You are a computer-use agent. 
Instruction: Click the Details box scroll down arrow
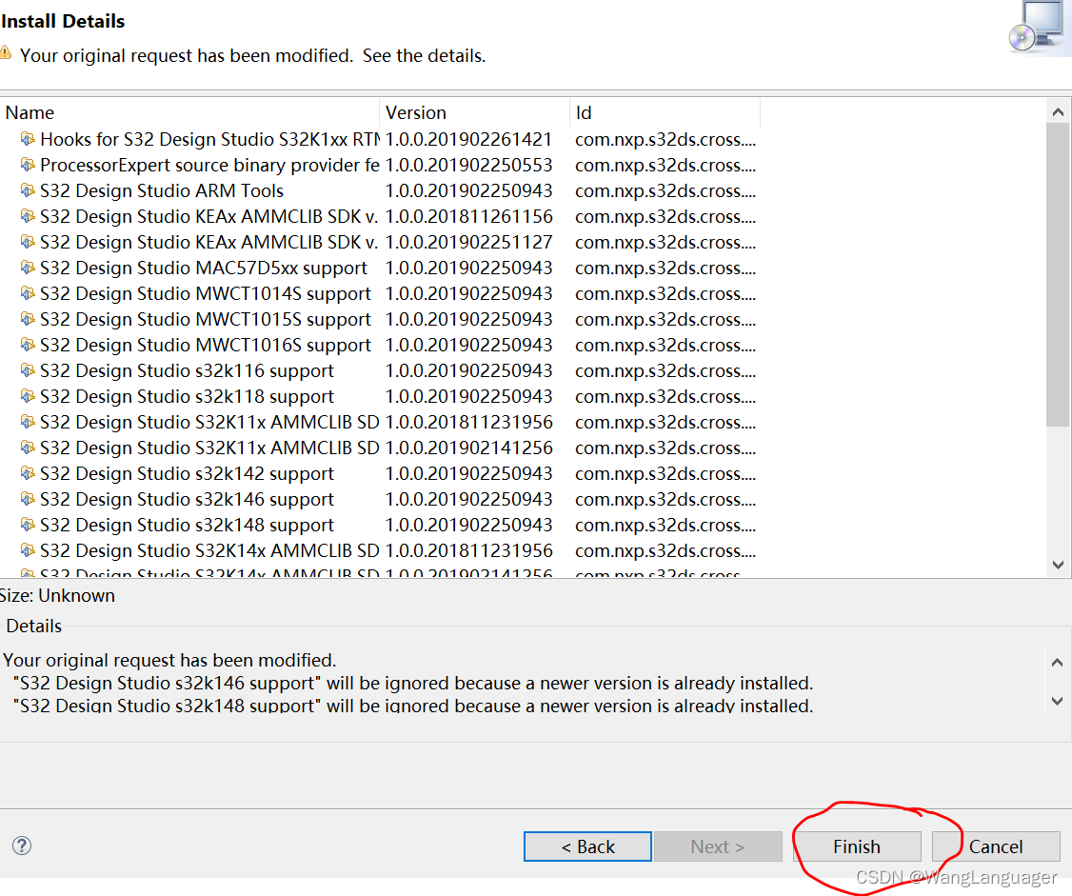pyautogui.click(x=1056, y=701)
